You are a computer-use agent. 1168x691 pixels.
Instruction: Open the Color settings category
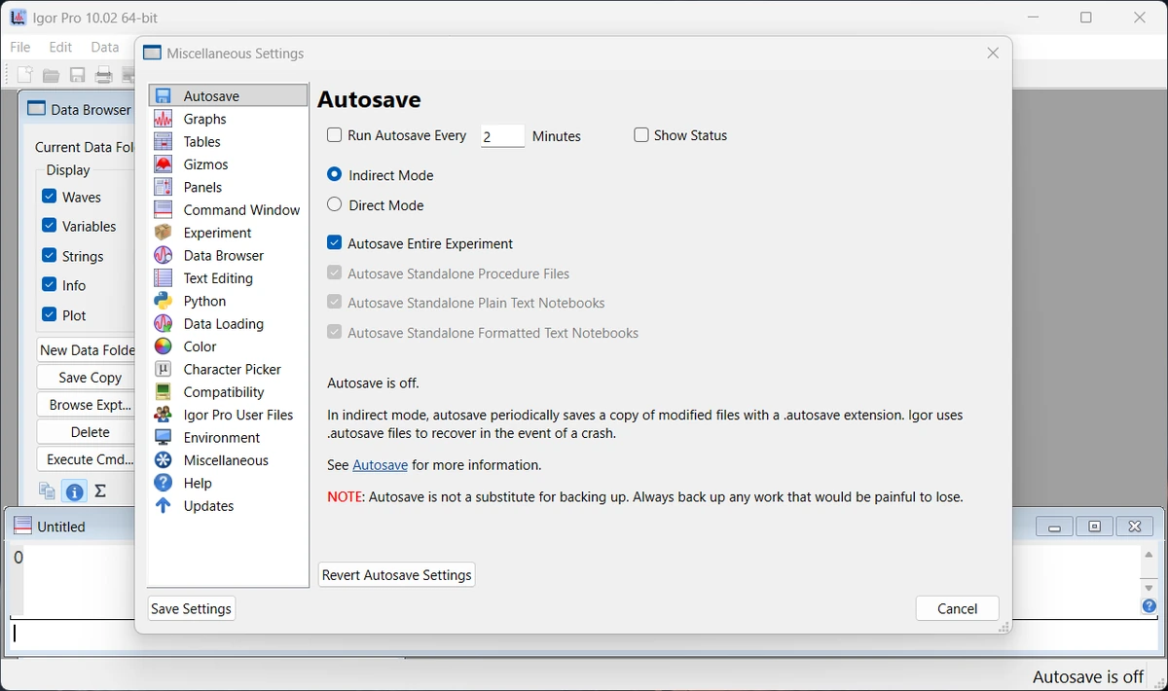pyautogui.click(x=228, y=346)
